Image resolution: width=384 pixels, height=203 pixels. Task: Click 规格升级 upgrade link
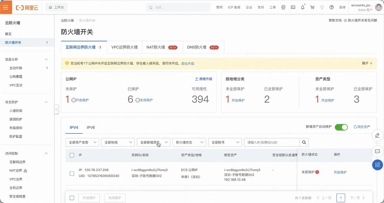[204, 79]
